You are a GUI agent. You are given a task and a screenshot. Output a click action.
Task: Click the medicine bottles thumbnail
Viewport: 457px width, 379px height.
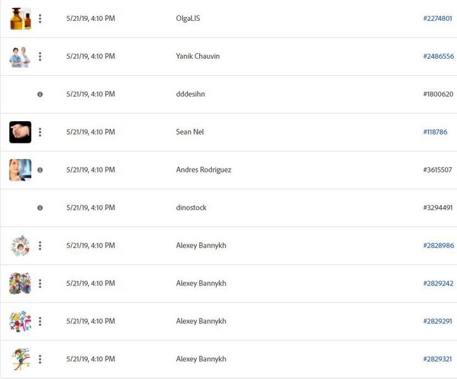pyautogui.click(x=20, y=19)
